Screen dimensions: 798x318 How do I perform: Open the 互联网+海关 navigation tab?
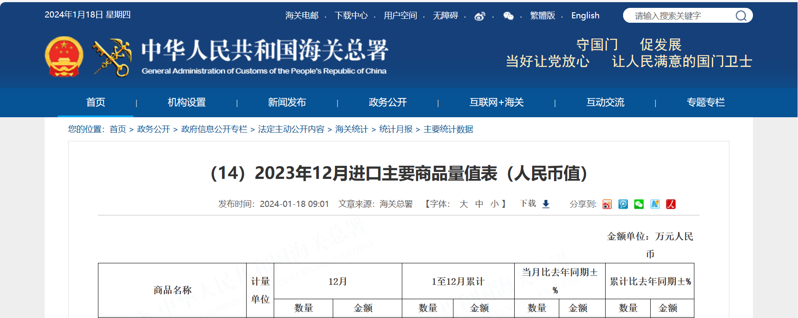[496, 102]
